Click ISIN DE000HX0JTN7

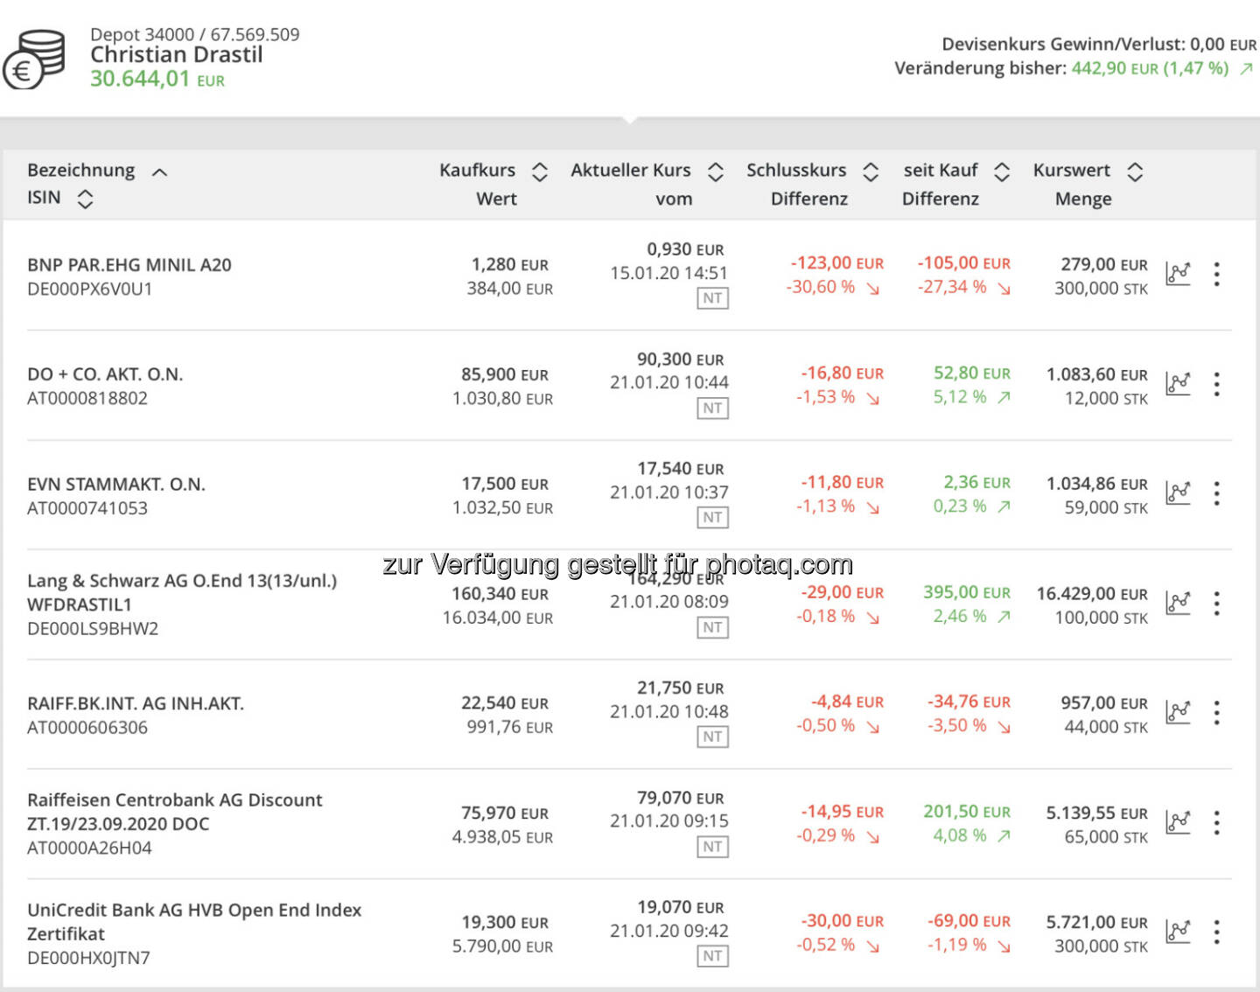(88, 958)
